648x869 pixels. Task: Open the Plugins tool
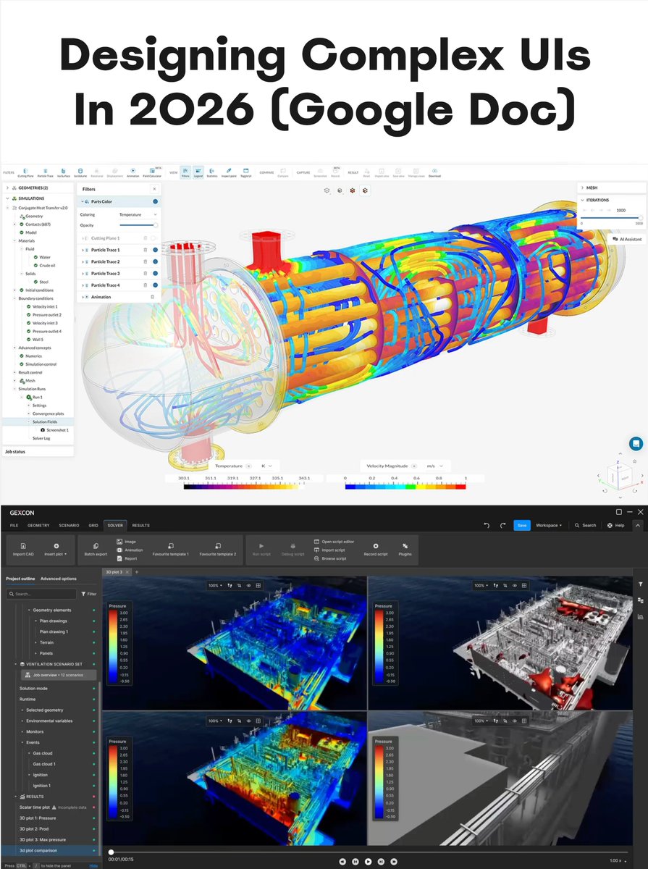tap(405, 550)
